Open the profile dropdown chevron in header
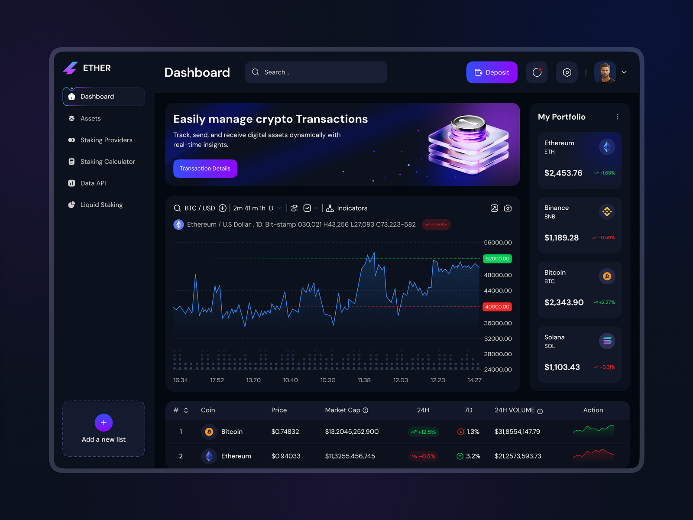This screenshot has width=693, height=520. pos(624,72)
